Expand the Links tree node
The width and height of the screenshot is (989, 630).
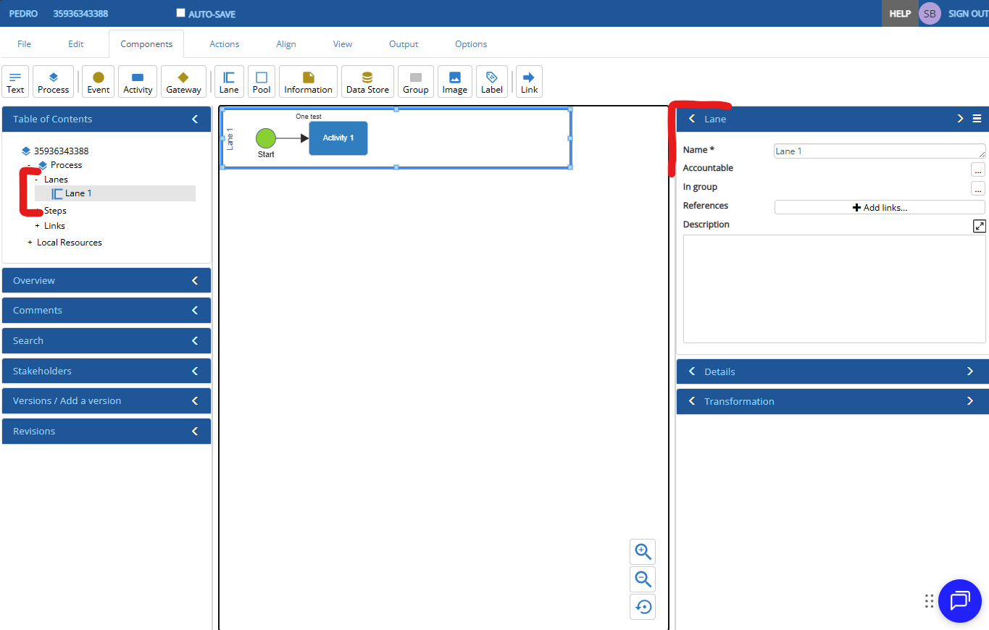point(38,226)
